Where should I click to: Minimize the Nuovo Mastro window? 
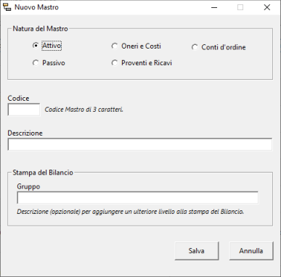pos(214,7)
